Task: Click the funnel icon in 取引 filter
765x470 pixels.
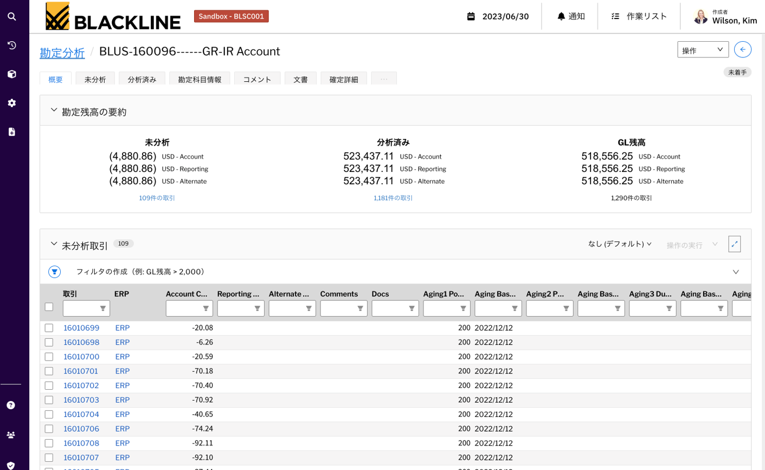Action: [x=102, y=308]
